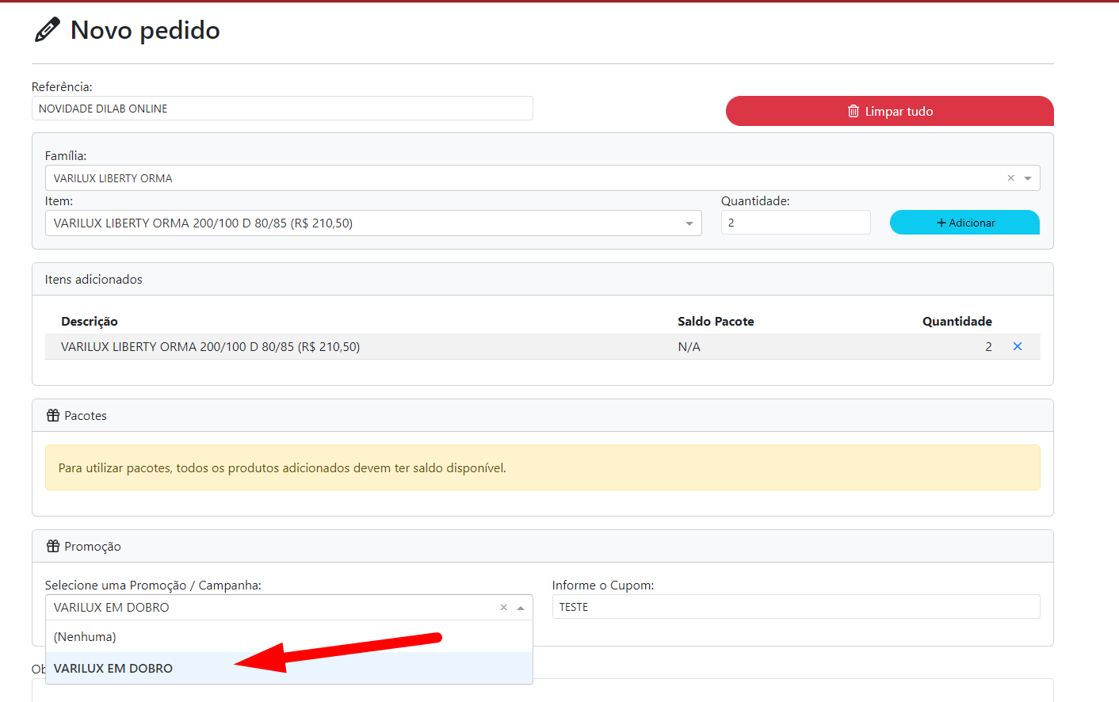The width and height of the screenshot is (1119, 702).
Task: Click the Limpar tudo button
Action: [x=889, y=111]
